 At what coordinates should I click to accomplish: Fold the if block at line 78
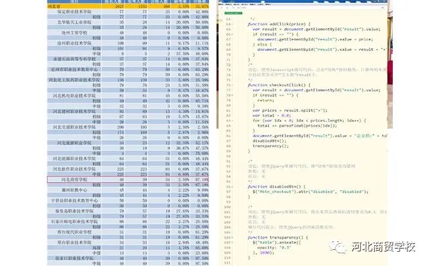pyautogui.click(x=232, y=95)
